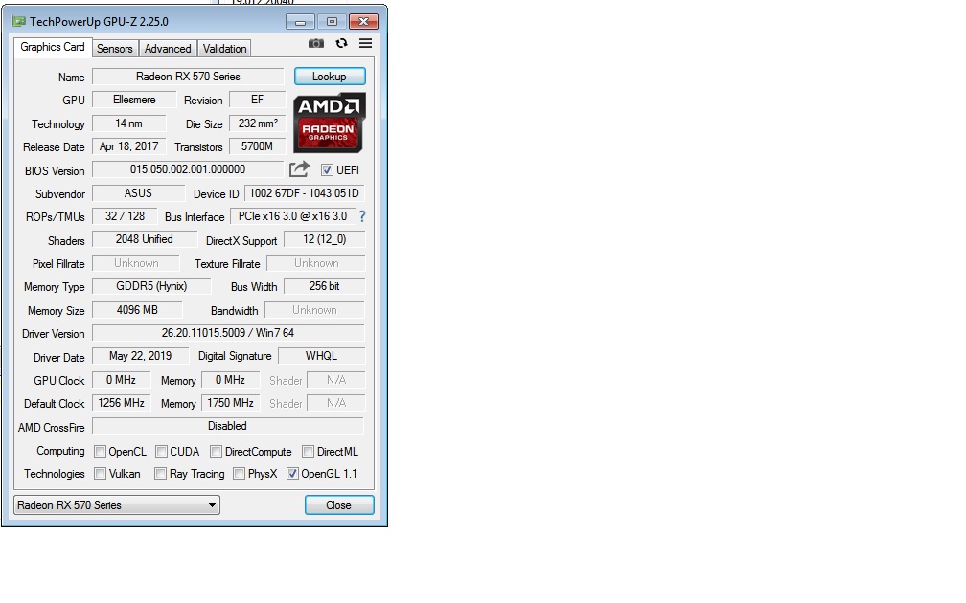Image resolution: width=966 pixels, height=603 pixels.
Task: Switch to the Graphics Card tab
Action: [53, 48]
